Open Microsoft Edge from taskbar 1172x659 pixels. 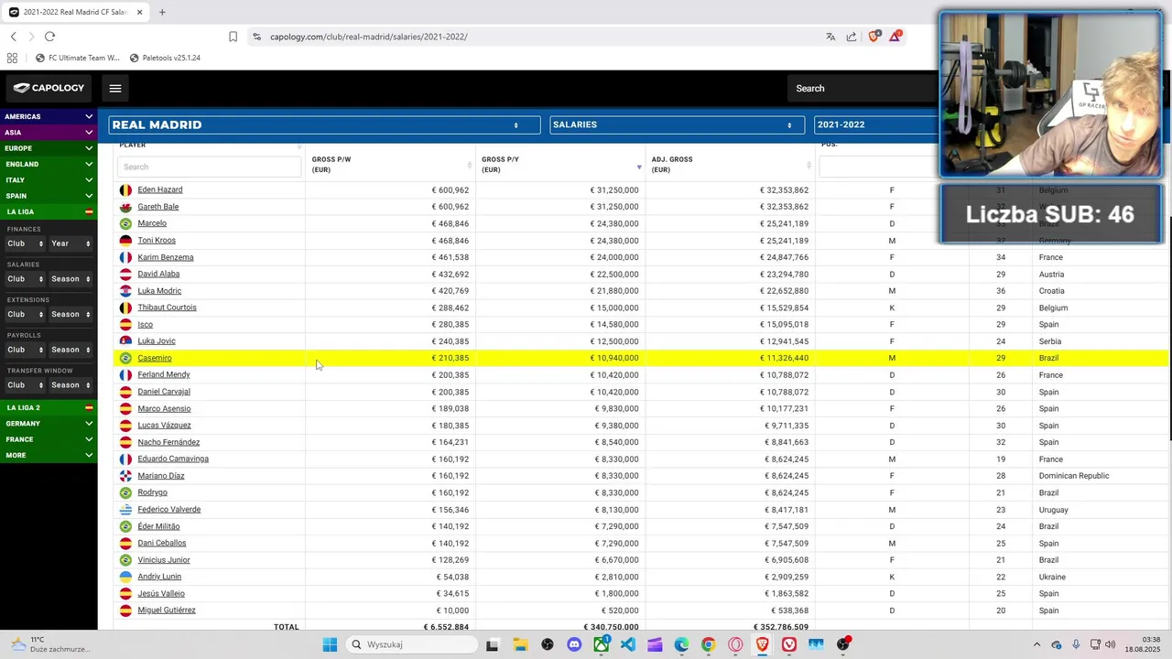coord(681,644)
